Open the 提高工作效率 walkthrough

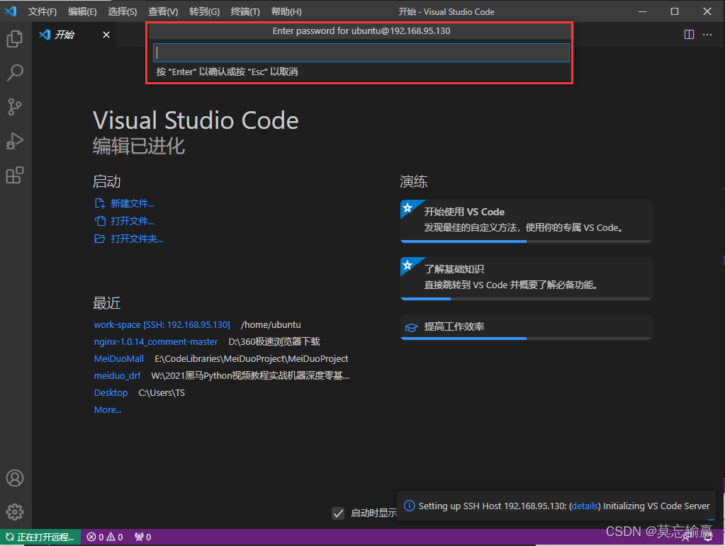pos(526,326)
